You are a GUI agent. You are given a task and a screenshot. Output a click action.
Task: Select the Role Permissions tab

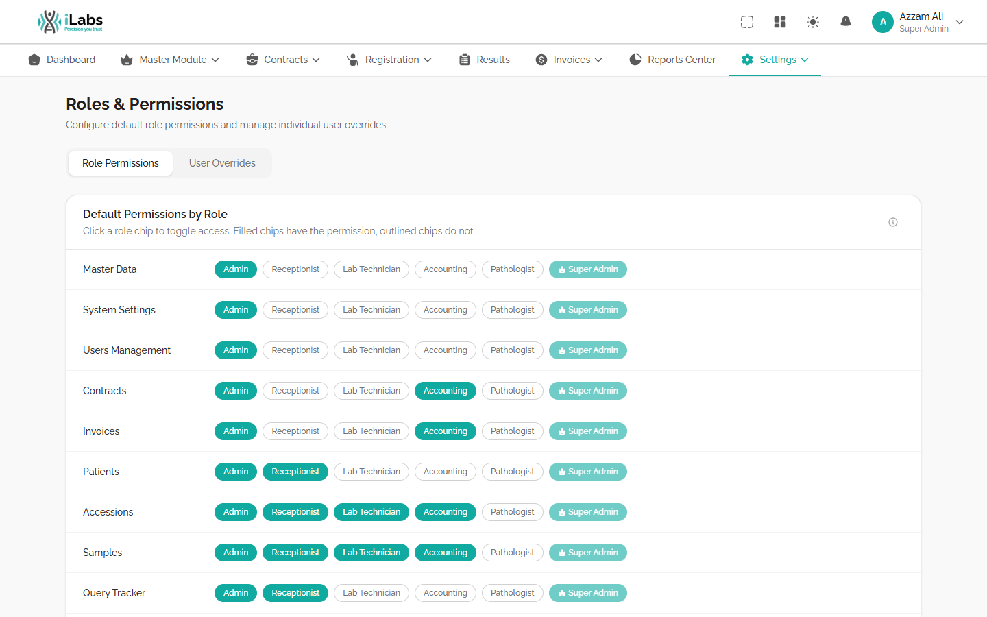[121, 163]
